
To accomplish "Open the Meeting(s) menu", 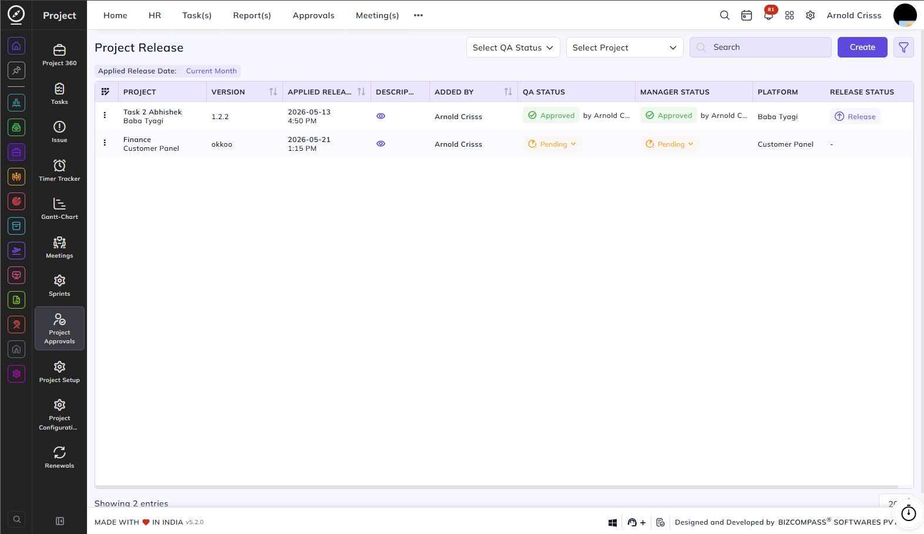I will coord(377,15).
